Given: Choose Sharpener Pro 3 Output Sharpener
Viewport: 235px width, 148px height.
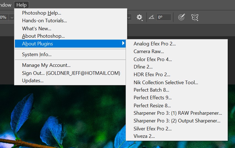Looking at the screenshot, I should point(177,121).
